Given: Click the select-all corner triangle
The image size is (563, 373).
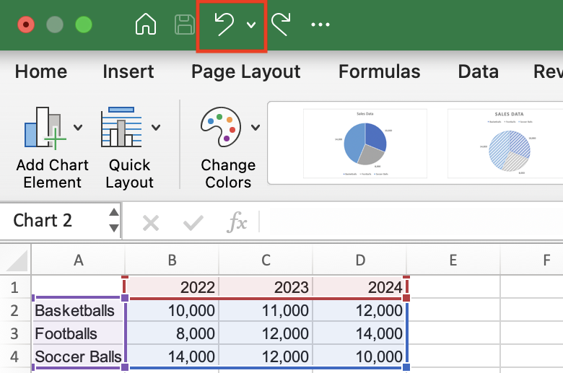Looking at the screenshot, I should [x=16, y=260].
